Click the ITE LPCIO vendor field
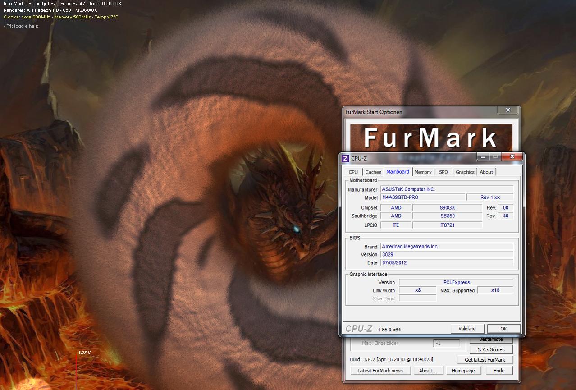 (396, 225)
